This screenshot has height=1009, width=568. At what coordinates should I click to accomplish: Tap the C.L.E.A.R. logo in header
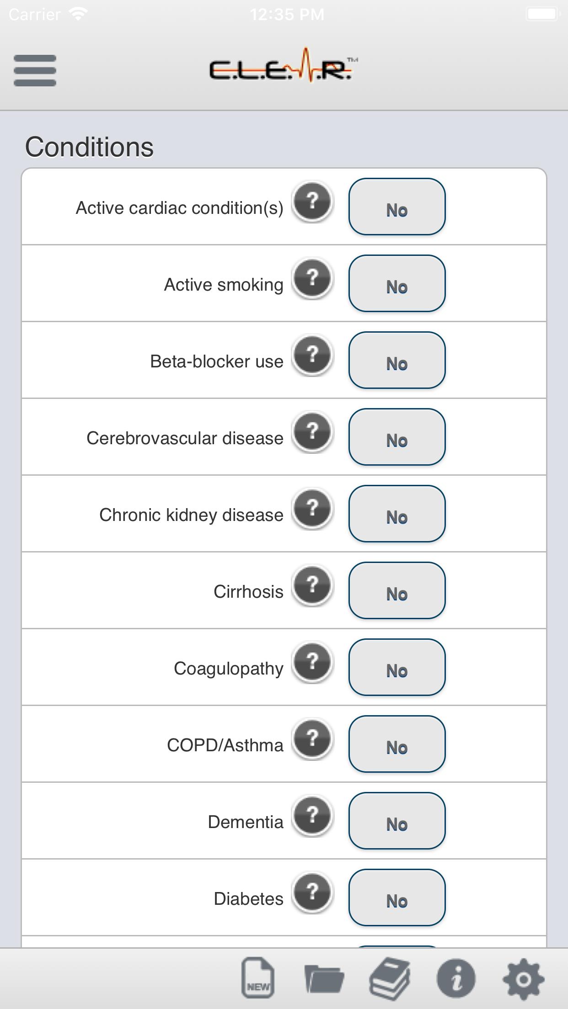pyautogui.click(x=284, y=66)
